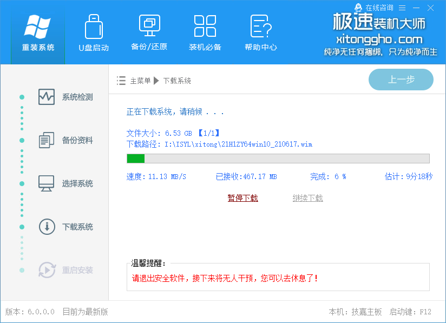446x323 pixels.
Task: Select 主菜单 in the breadcrumb
Action: click(x=140, y=81)
